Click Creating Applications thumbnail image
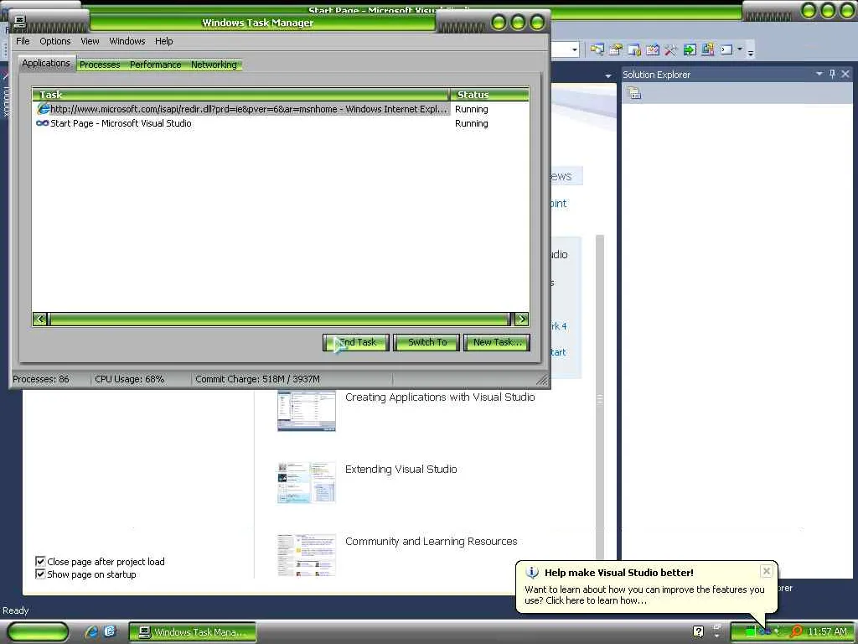The height and width of the screenshot is (644, 858). [307, 411]
